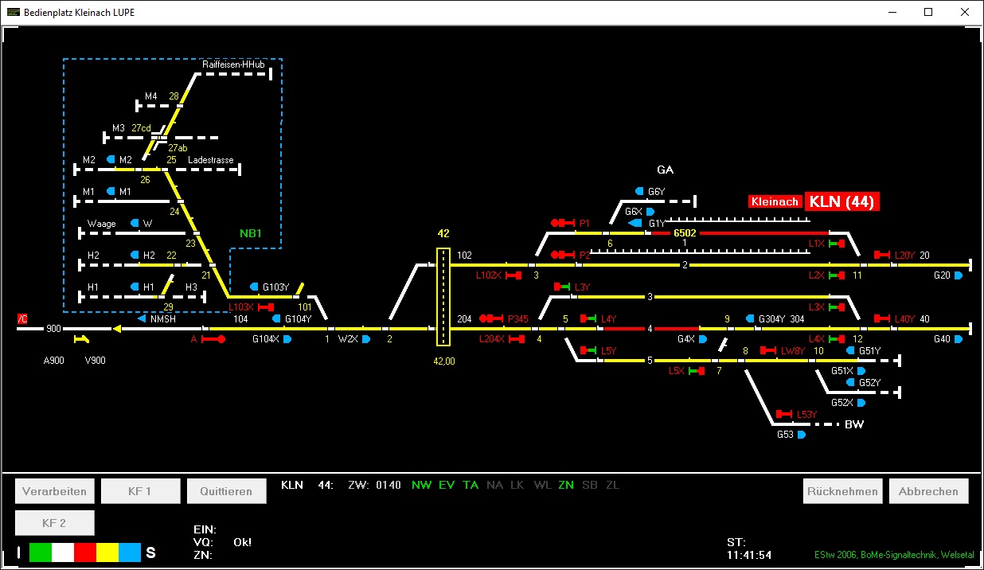
Task: Select the L40Y red signal symbol
Action: [x=882, y=318]
